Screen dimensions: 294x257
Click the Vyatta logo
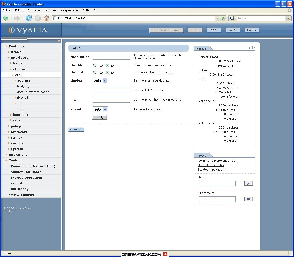(28, 30)
